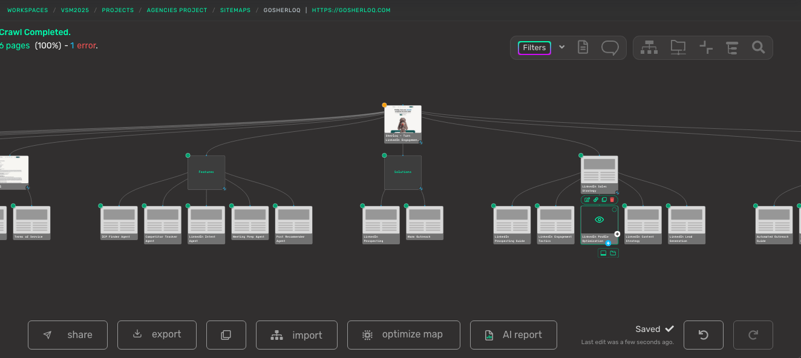Open the comments speech bubble icon
Screen dimensions: 801x358
coord(610,48)
